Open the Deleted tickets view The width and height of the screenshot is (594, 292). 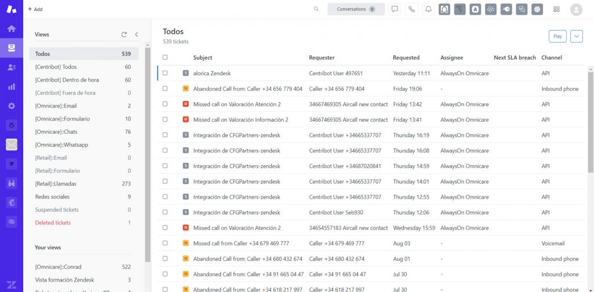pos(53,222)
